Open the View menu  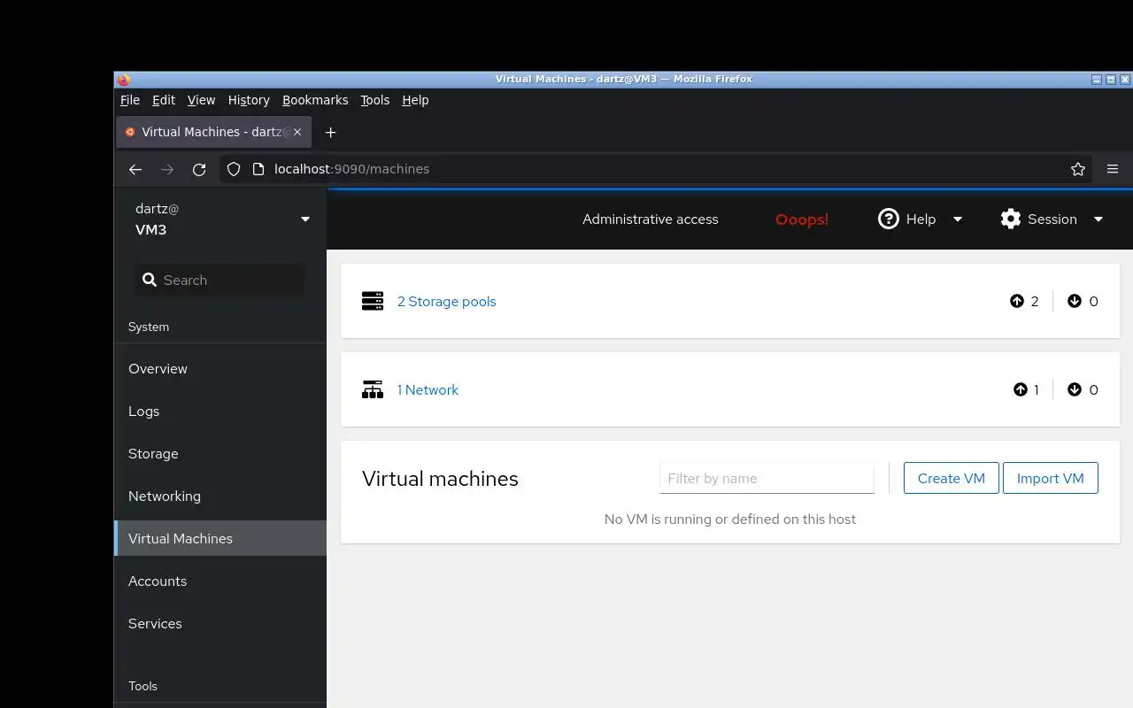click(201, 100)
